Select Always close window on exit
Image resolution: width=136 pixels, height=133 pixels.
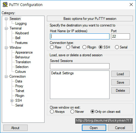coord(52,112)
